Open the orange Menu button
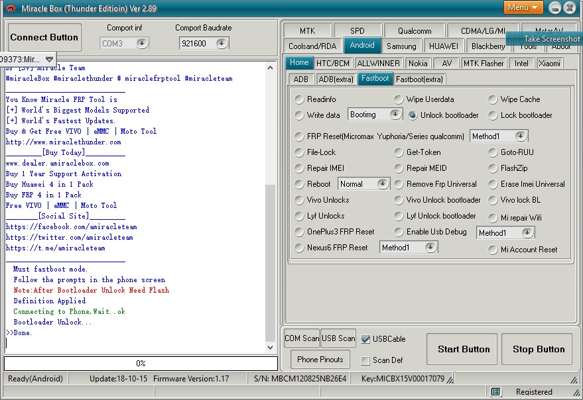The image size is (583, 400). [x=523, y=7]
